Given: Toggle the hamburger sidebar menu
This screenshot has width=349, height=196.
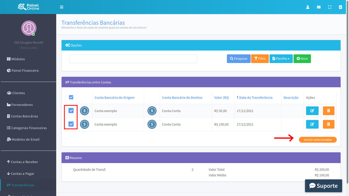Looking at the screenshot, I should click(62, 7).
